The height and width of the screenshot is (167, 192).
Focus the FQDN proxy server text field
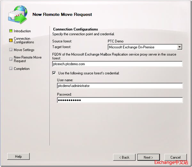coord(117,64)
